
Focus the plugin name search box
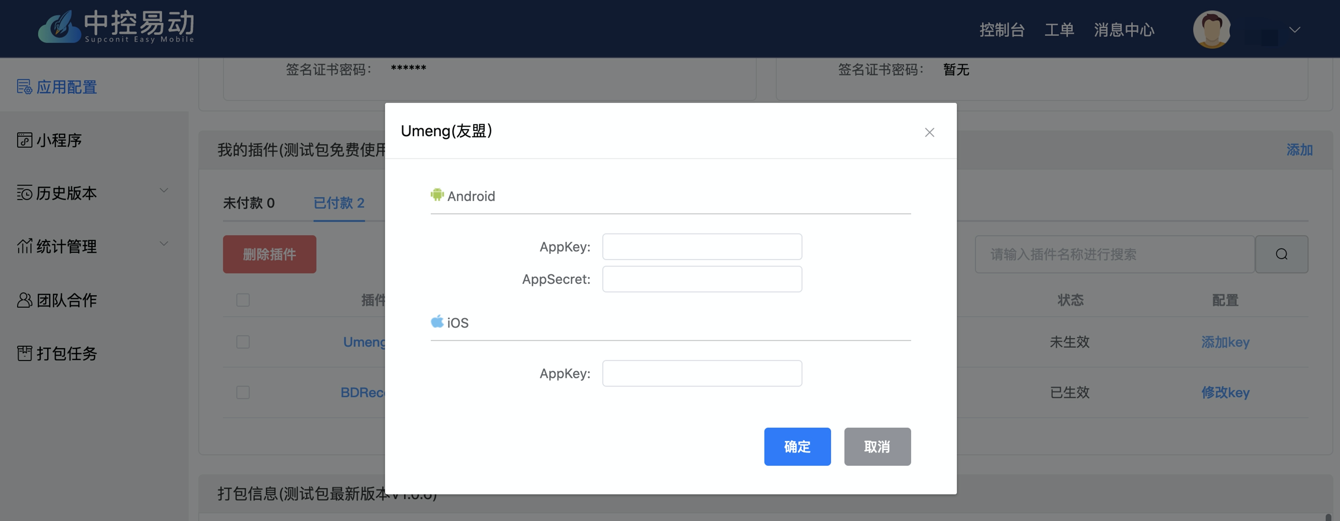[1115, 254]
